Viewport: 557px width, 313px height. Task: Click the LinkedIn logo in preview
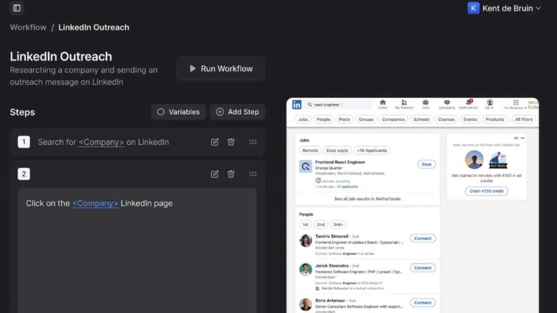click(297, 105)
